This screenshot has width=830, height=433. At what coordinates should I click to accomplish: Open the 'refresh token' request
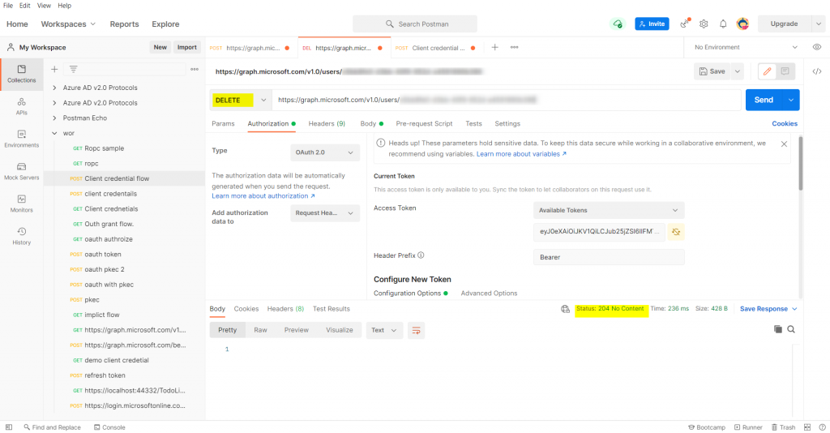pos(105,375)
